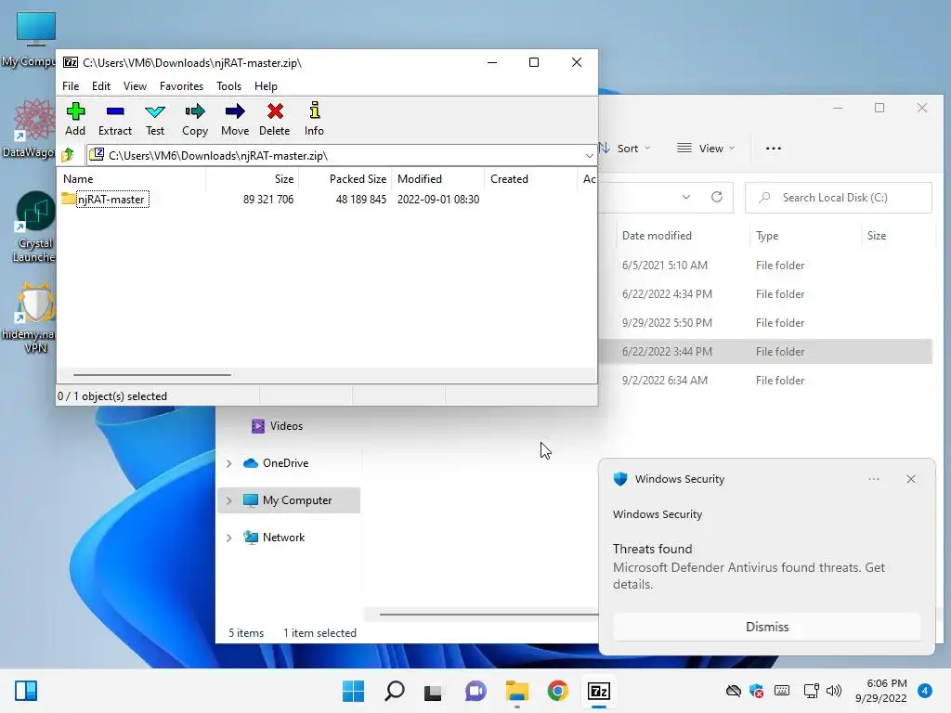Viewport: 951px width, 713px height.
Task: Open Windows Start menu
Action: click(x=354, y=691)
